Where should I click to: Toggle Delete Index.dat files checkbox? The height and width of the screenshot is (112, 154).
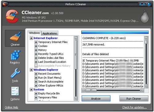pyautogui.click(x=36, y=58)
